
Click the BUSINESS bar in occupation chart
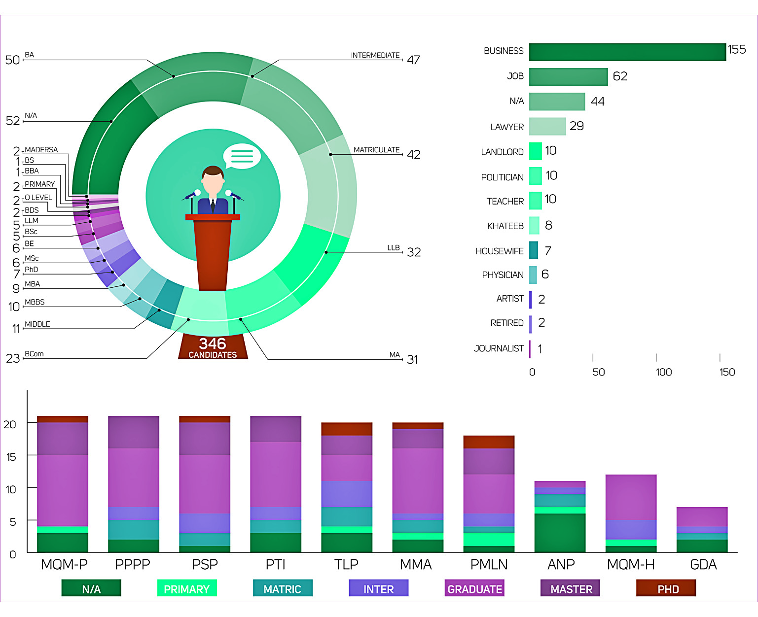627,52
